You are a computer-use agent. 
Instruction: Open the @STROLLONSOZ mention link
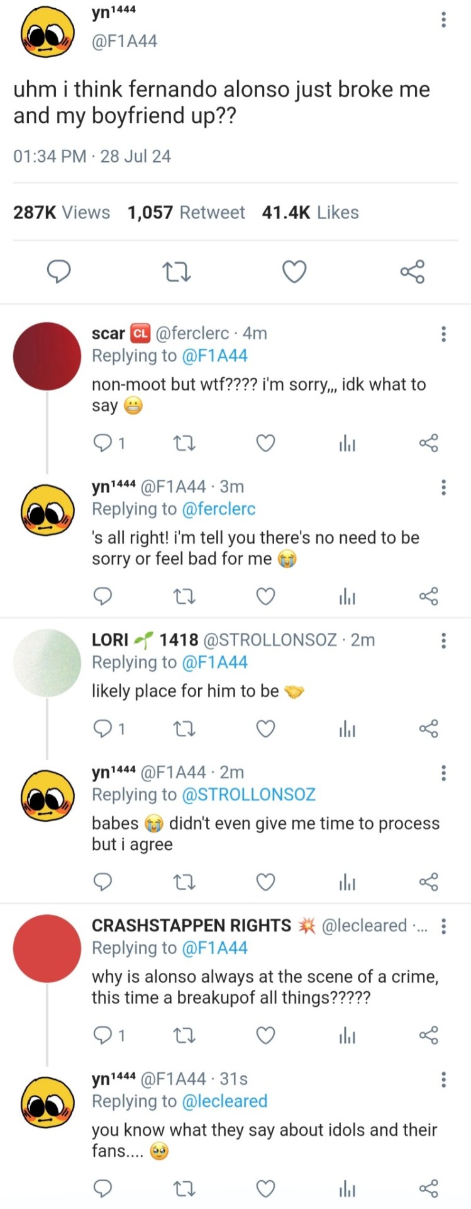248,795
